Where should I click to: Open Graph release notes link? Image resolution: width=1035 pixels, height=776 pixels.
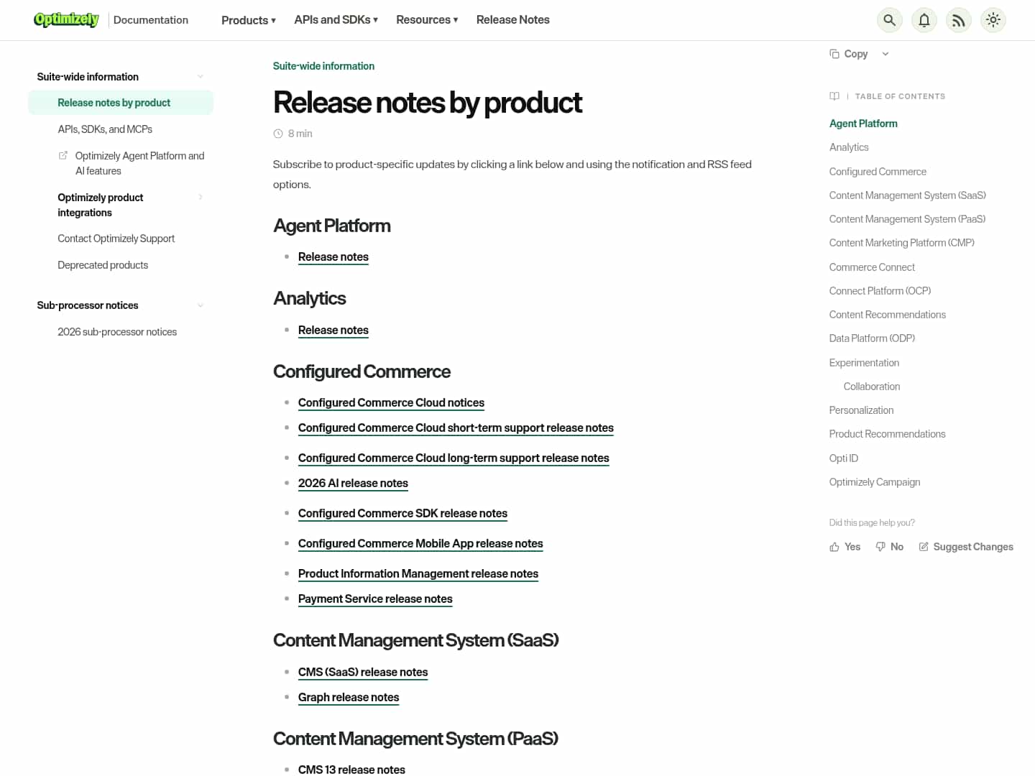(x=349, y=698)
